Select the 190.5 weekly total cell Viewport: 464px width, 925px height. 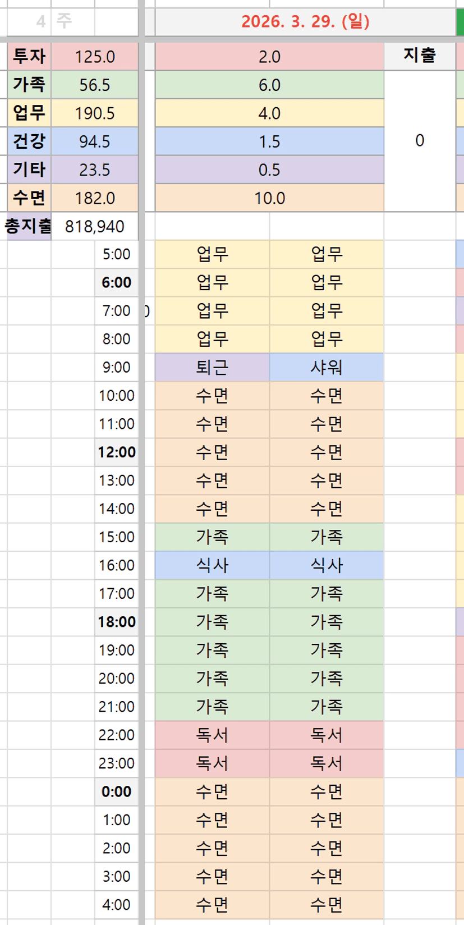click(95, 113)
